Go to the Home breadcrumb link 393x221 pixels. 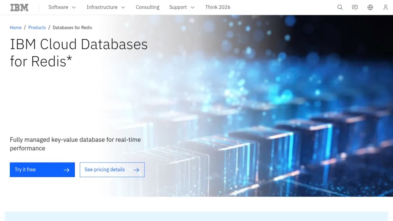[x=16, y=28]
